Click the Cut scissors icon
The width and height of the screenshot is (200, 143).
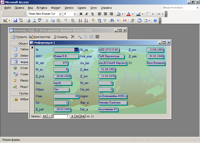click(x=47, y=20)
